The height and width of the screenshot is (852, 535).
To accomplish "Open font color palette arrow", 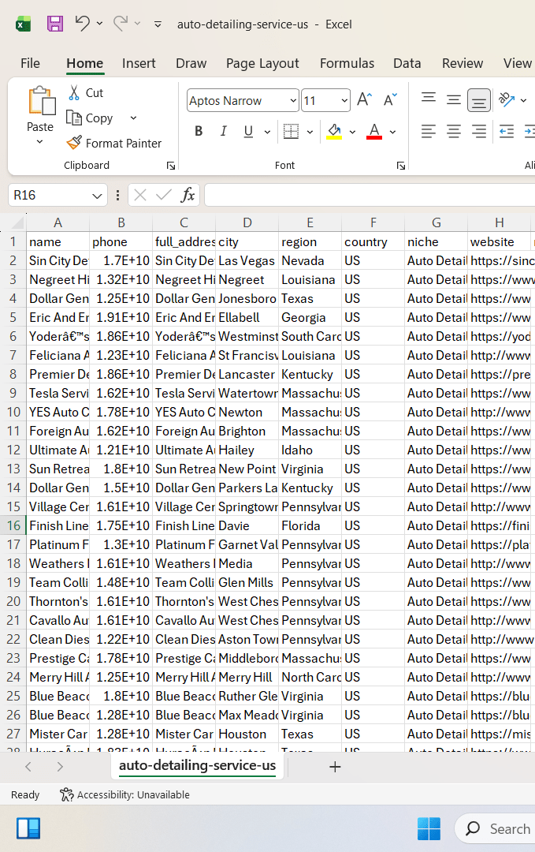I will pos(393,132).
